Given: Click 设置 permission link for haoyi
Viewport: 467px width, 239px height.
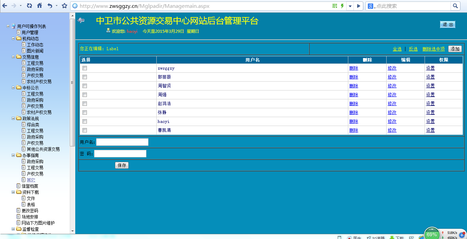Looking at the screenshot, I should (x=430, y=121).
